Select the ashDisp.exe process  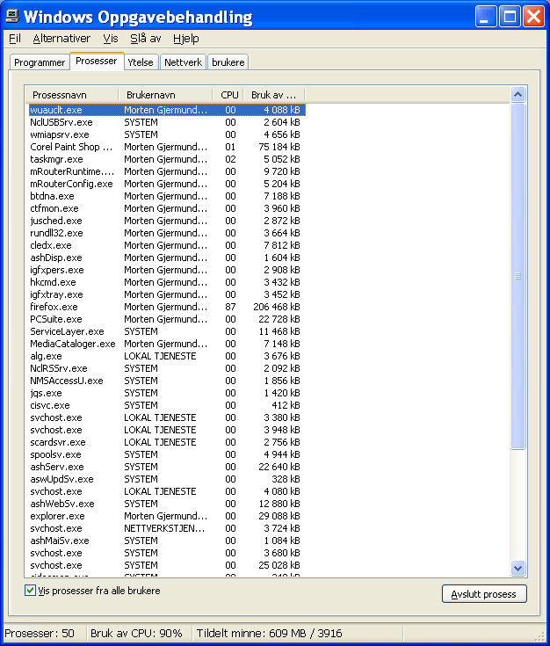tap(167, 258)
